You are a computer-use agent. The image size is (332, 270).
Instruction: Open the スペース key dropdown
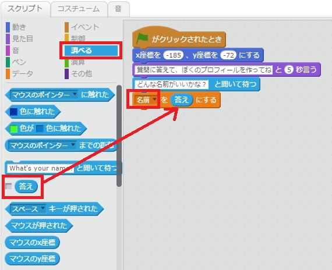[x=43, y=208]
